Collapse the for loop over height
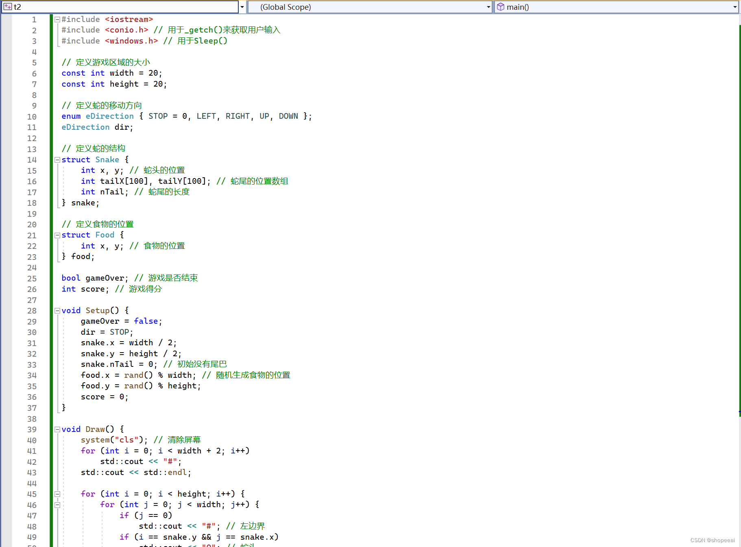This screenshot has height=547, width=741. pos(57,494)
